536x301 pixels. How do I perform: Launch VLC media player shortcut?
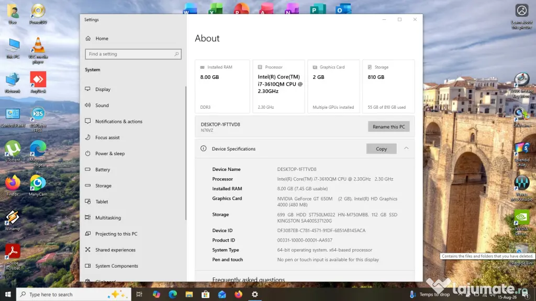tap(38, 51)
